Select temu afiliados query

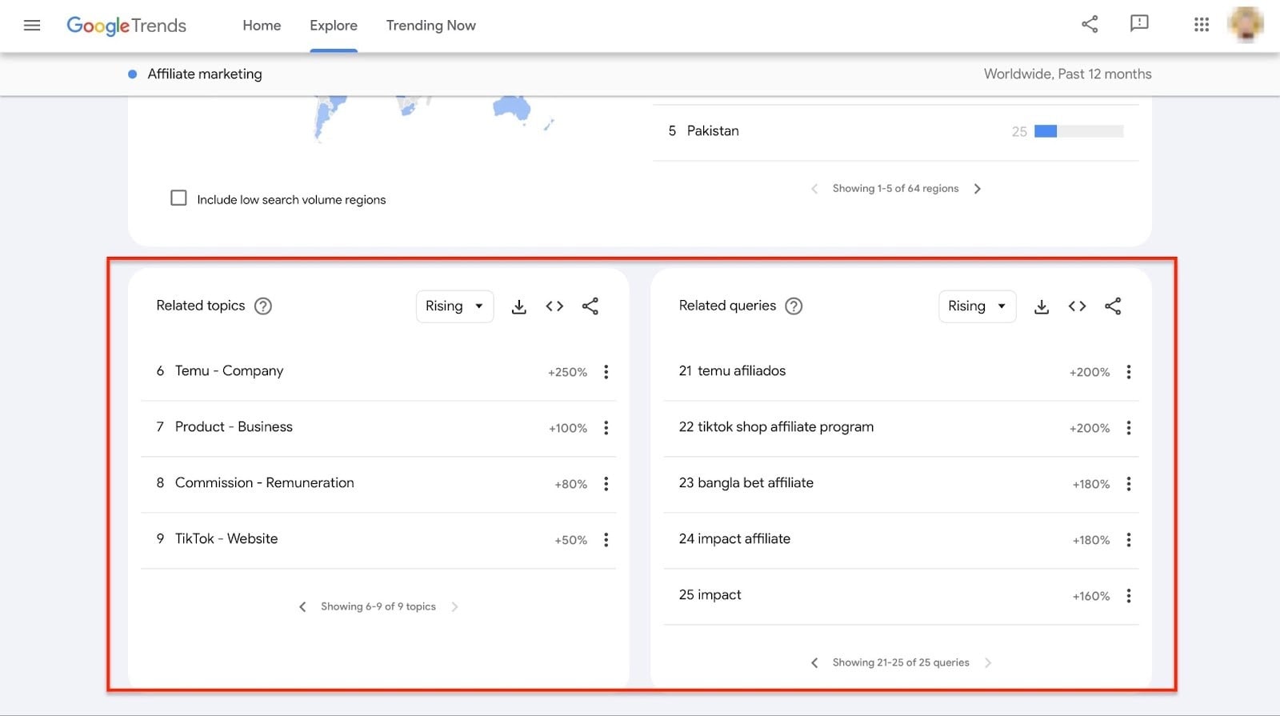[742, 371]
